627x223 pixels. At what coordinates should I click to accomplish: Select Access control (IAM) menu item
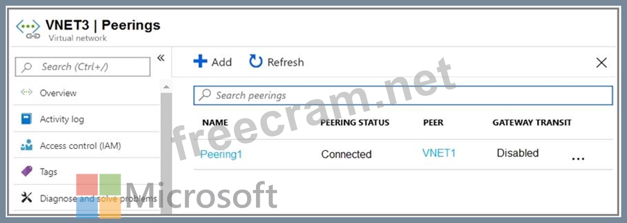80,146
